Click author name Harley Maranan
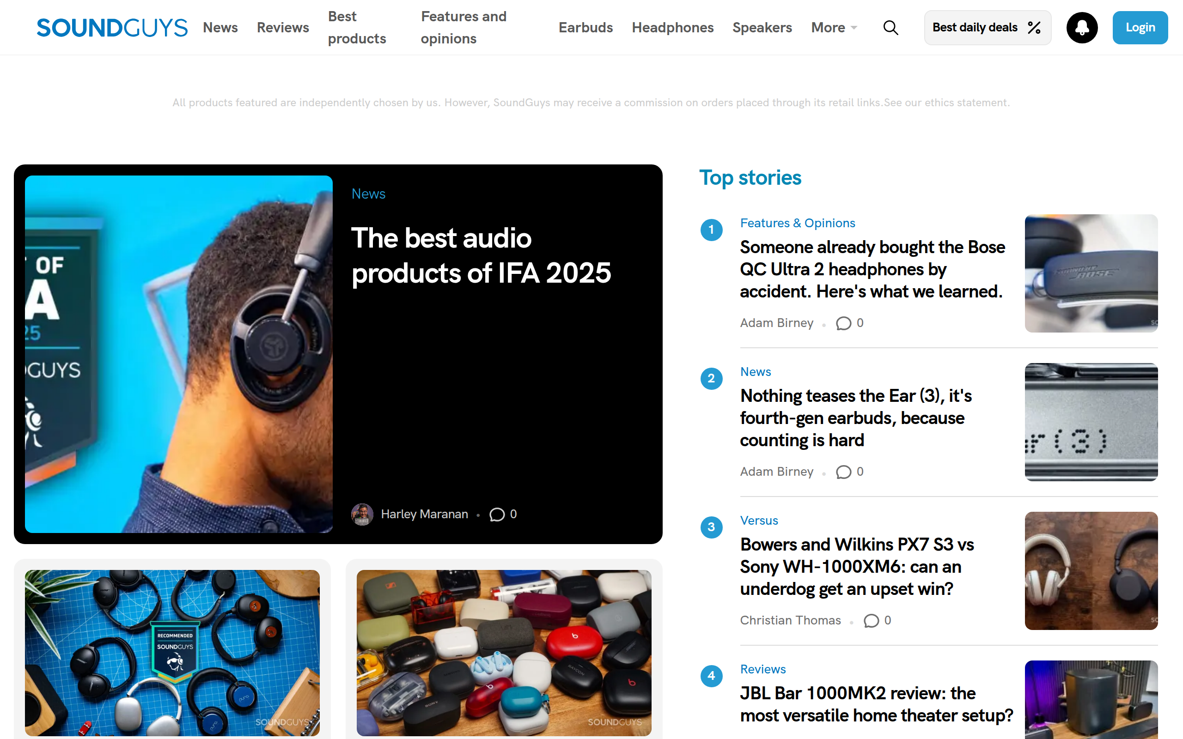The width and height of the screenshot is (1183, 739). [424, 514]
